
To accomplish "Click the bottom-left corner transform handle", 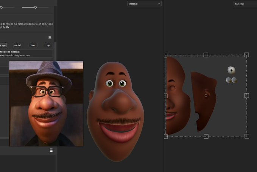I will 165,136.
